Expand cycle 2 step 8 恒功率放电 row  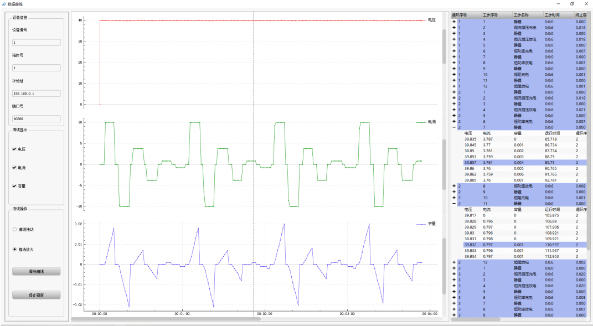(x=454, y=186)
